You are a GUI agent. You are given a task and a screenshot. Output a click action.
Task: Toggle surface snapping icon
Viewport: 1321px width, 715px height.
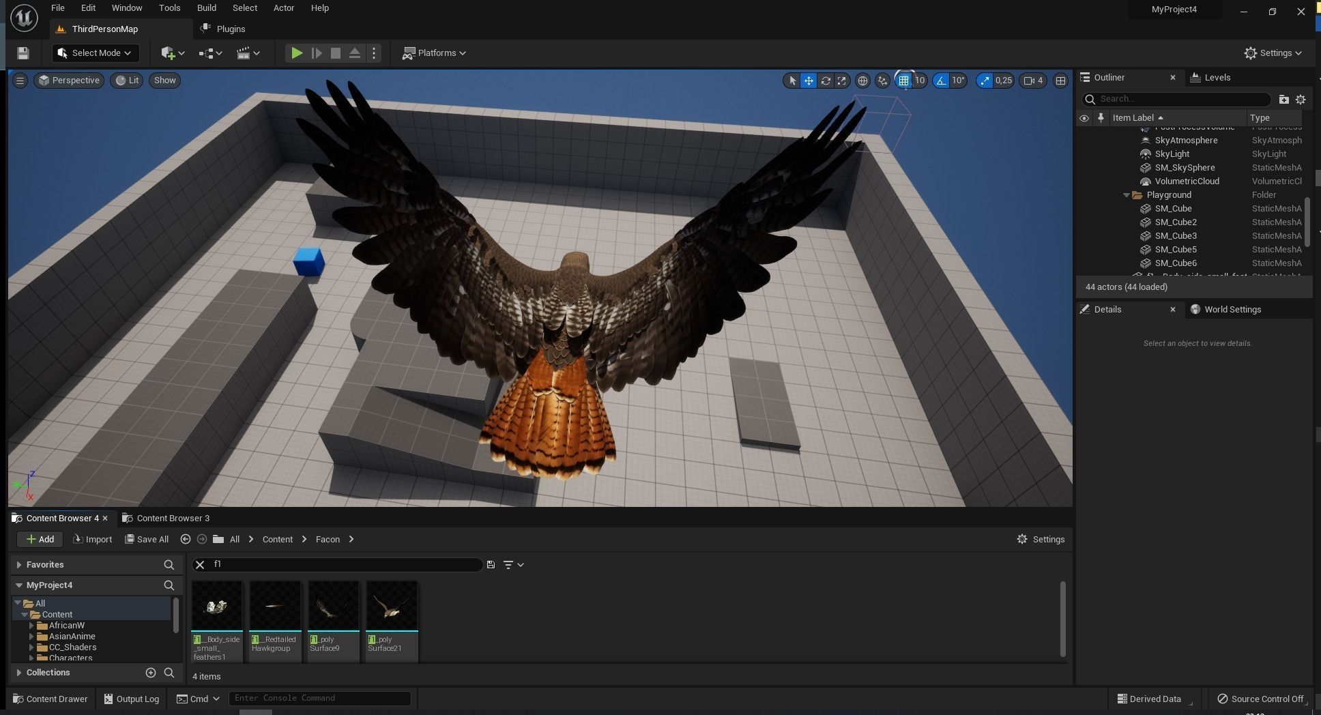(882, 81)
